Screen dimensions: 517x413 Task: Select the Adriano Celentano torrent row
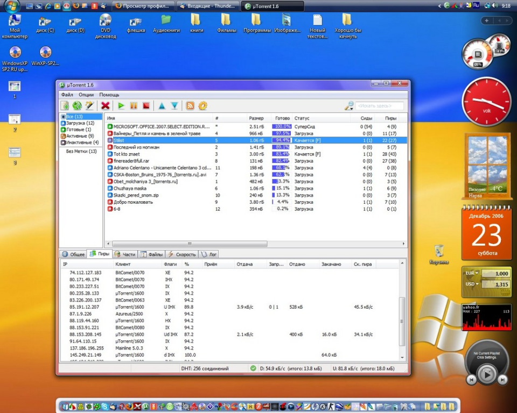[x=256, y=168]
